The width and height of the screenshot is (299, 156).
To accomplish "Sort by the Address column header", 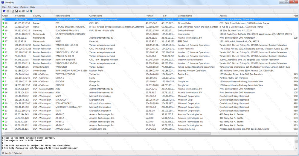I will 255,16.
